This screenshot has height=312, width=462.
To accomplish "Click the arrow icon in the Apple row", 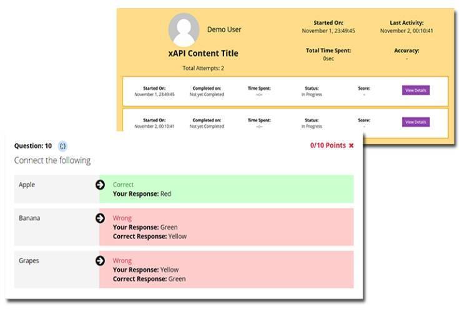I will coord(100,185).
